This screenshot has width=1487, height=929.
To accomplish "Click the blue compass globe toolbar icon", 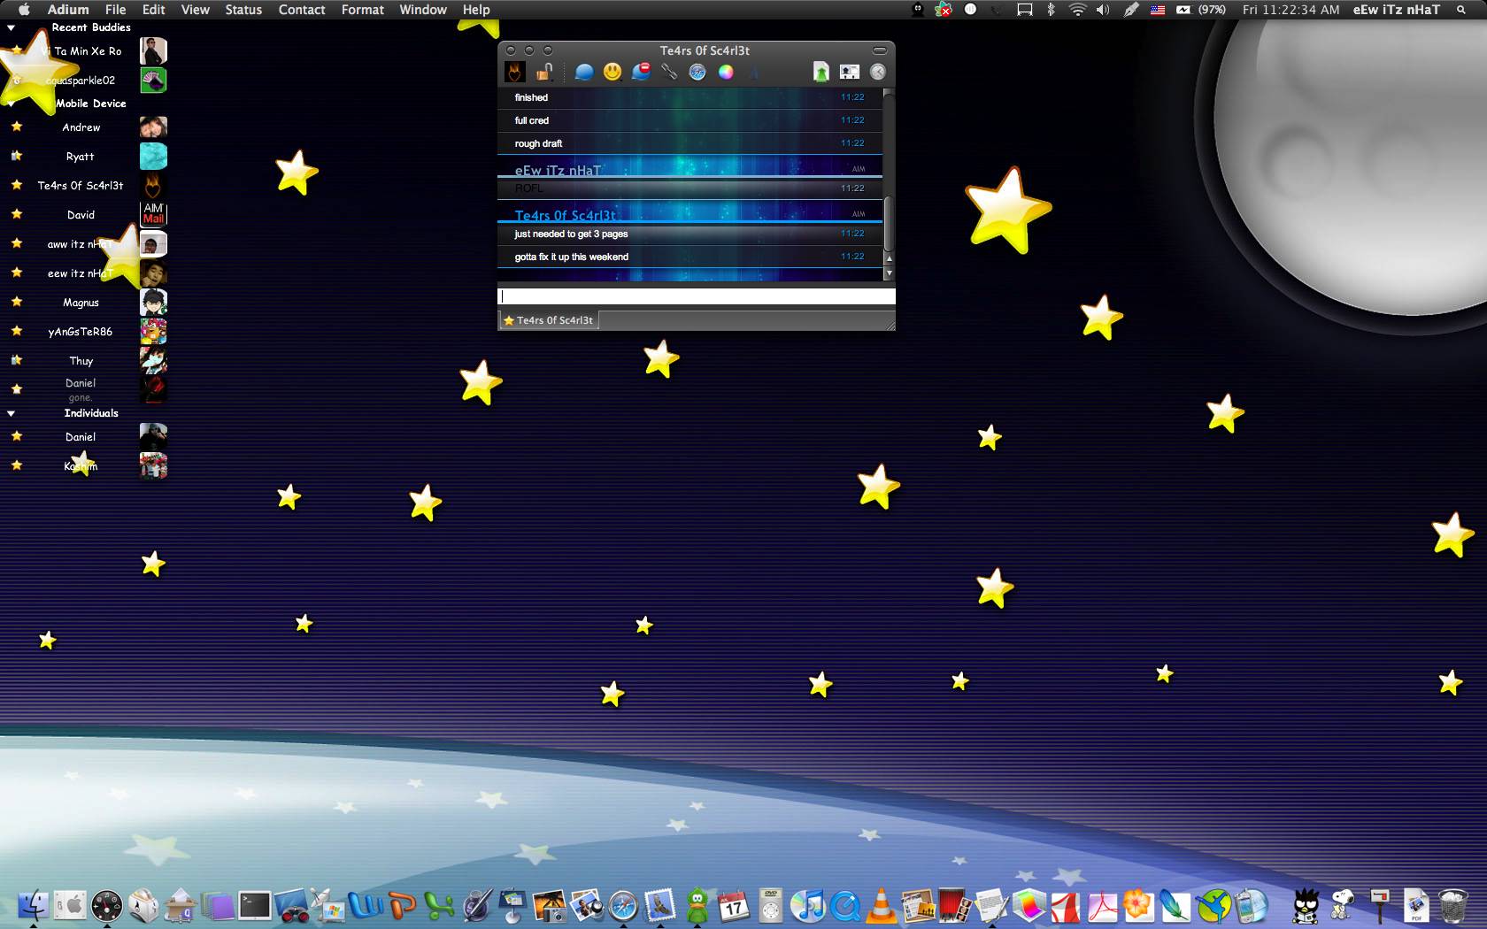I will pos(697,73).
